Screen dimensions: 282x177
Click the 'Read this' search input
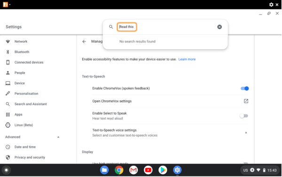click(126, 27)
